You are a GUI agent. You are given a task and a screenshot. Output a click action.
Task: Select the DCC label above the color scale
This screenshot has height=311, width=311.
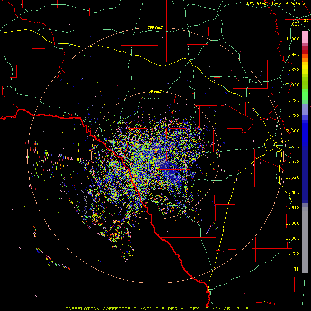tap(303, 21)
